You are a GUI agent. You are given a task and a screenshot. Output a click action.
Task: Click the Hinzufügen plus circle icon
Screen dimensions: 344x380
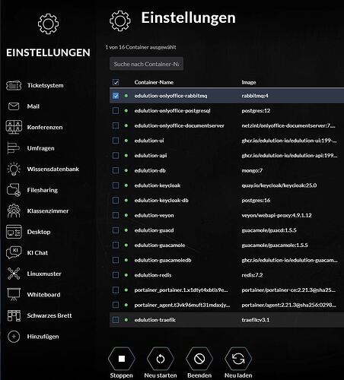[x=14, y=337]
